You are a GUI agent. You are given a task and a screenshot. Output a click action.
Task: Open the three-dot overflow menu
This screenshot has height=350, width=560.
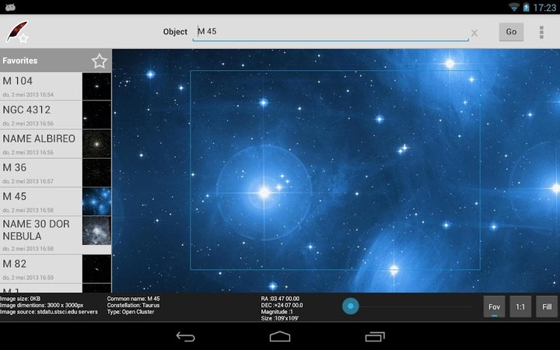pyautogui.click(x=542, y=32)
